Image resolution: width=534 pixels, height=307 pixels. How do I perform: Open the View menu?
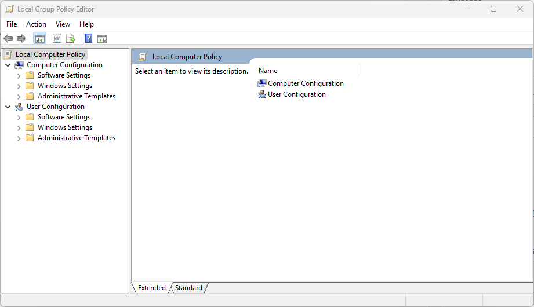[63, 24]
